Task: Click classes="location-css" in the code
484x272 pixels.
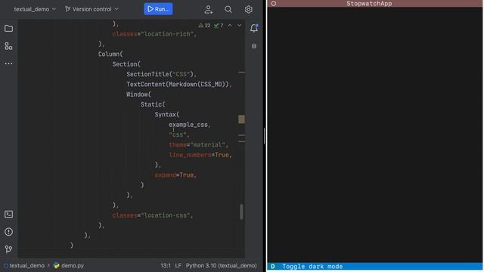Action: [x=153, y=215]
